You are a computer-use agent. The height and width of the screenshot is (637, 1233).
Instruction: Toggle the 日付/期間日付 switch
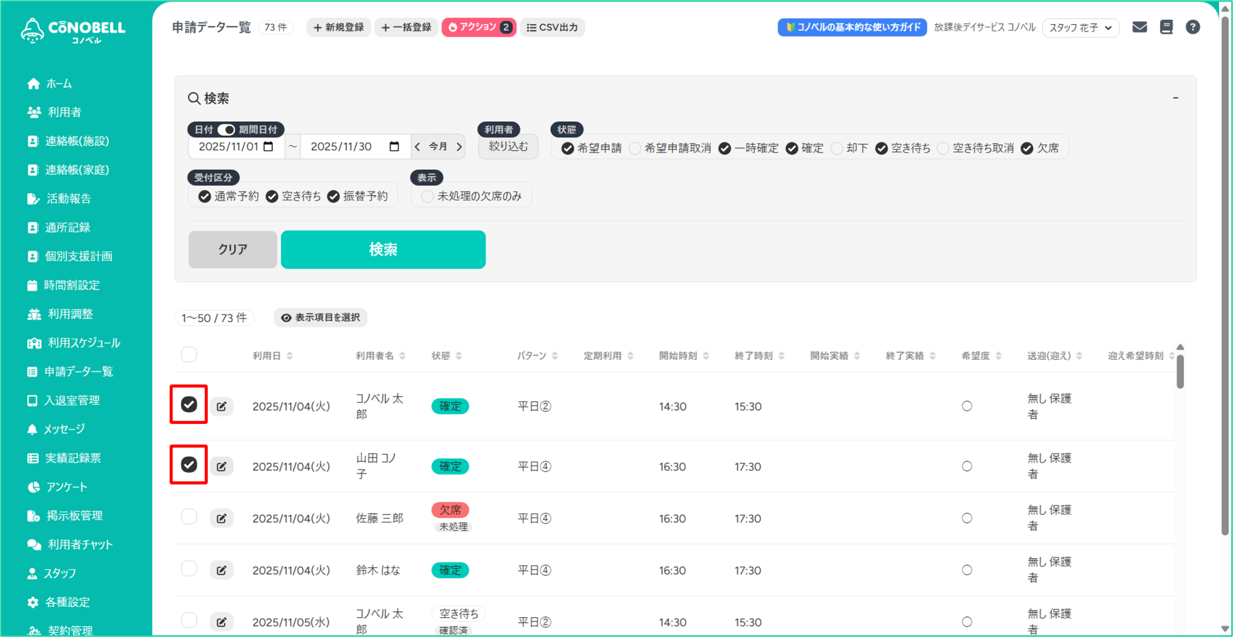[226, 130]
